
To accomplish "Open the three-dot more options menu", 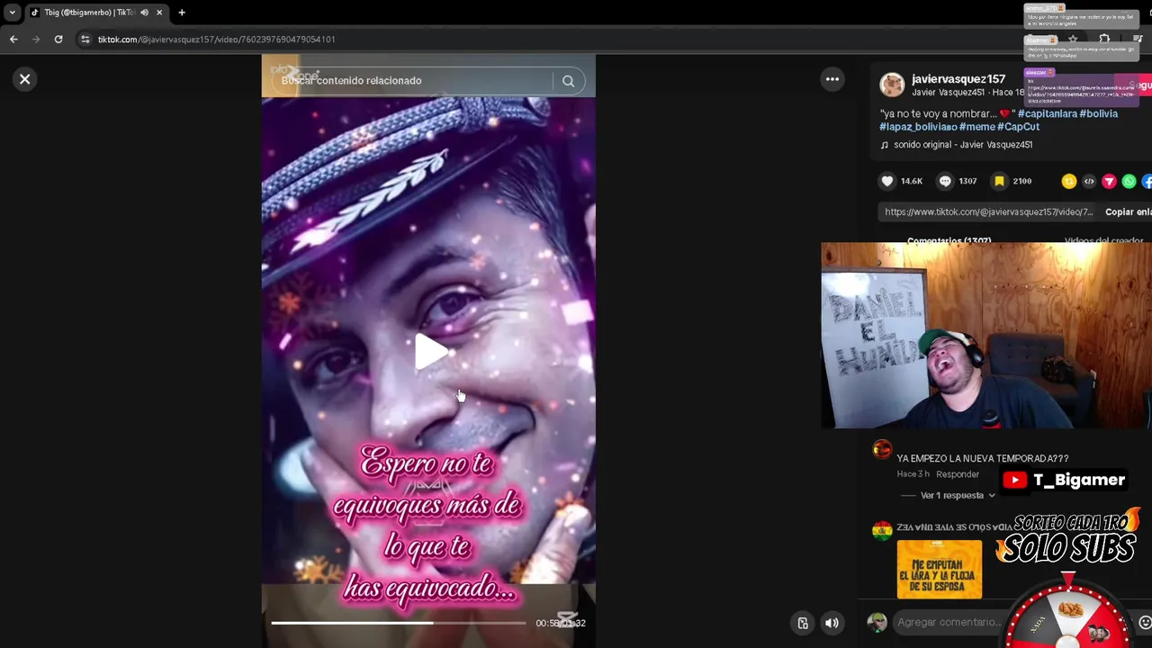I will point(832,79).
